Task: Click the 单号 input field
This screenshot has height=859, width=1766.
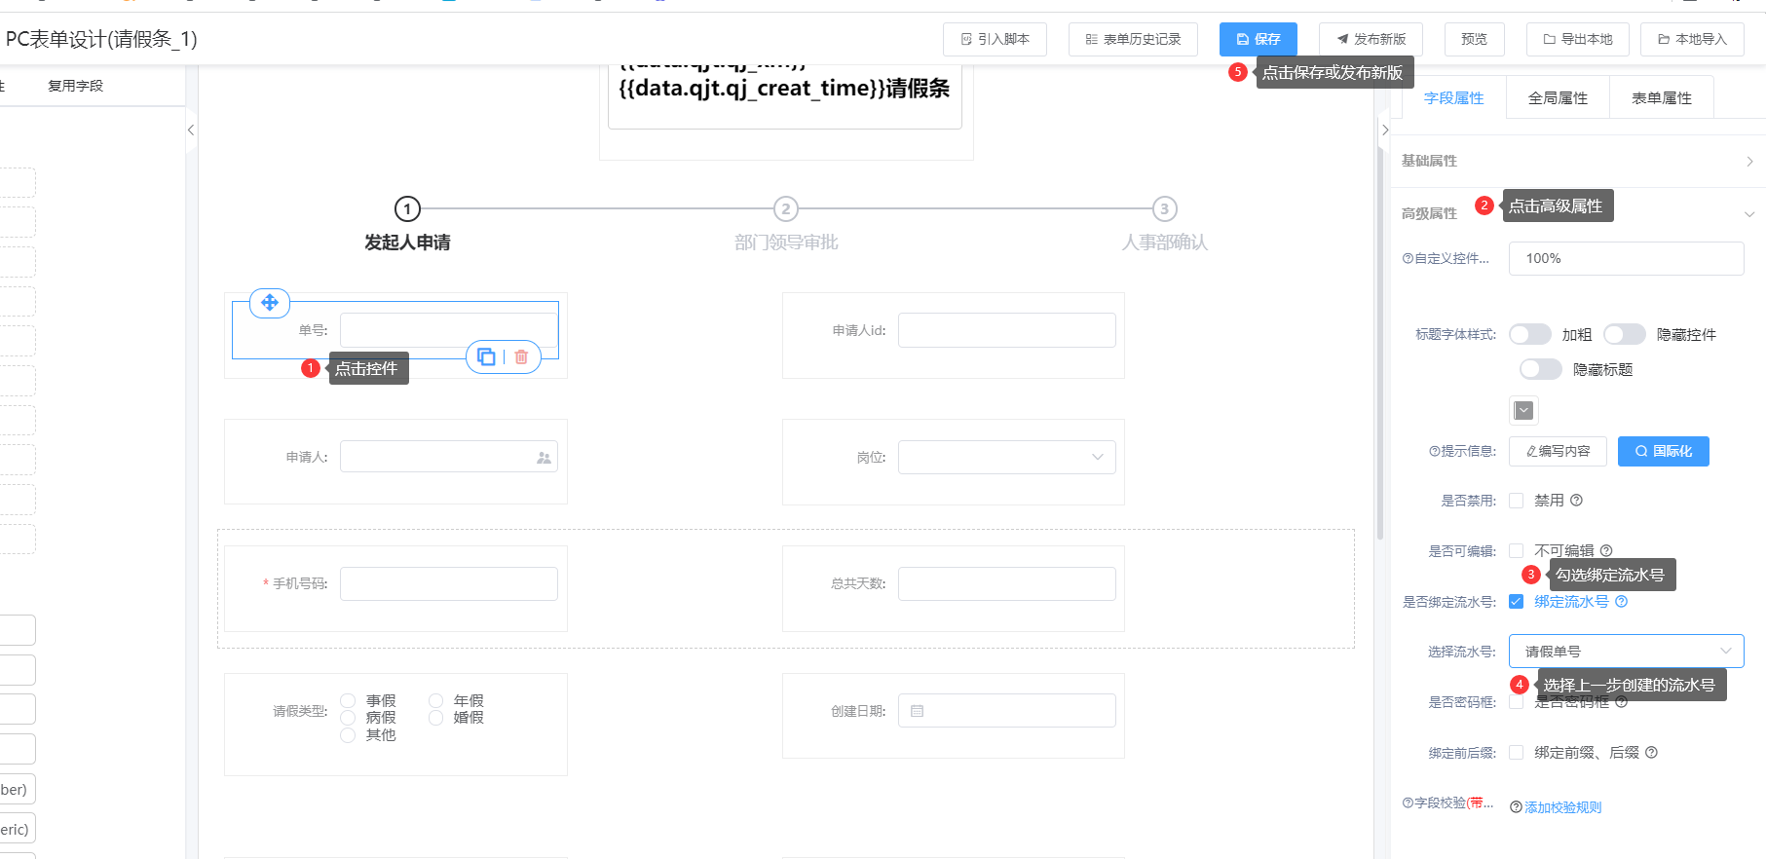Action: pyautogui.click(x=448, y=330)
